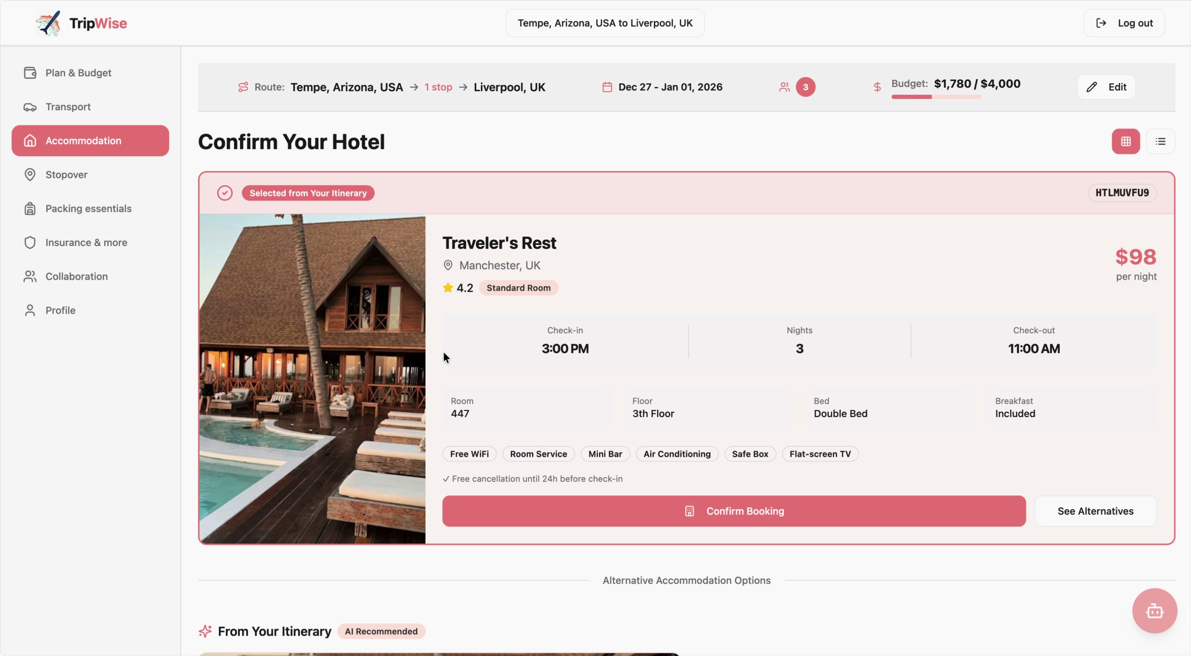Click the Air Conditioning amenity chip

click(x=677, y=454)
